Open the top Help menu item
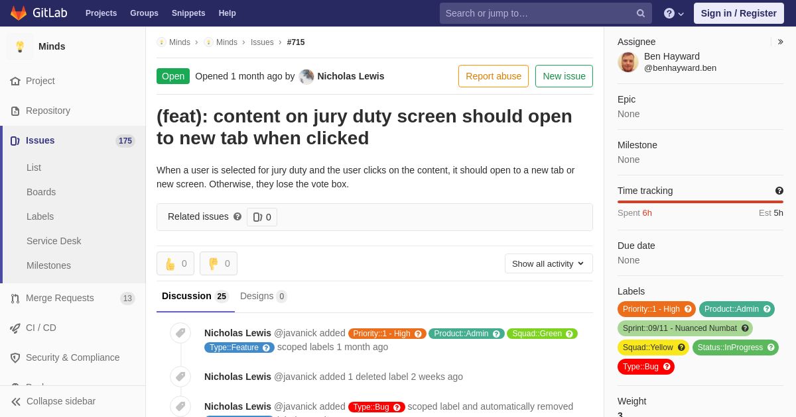This screenshot has width=796, height=417. 228,13
